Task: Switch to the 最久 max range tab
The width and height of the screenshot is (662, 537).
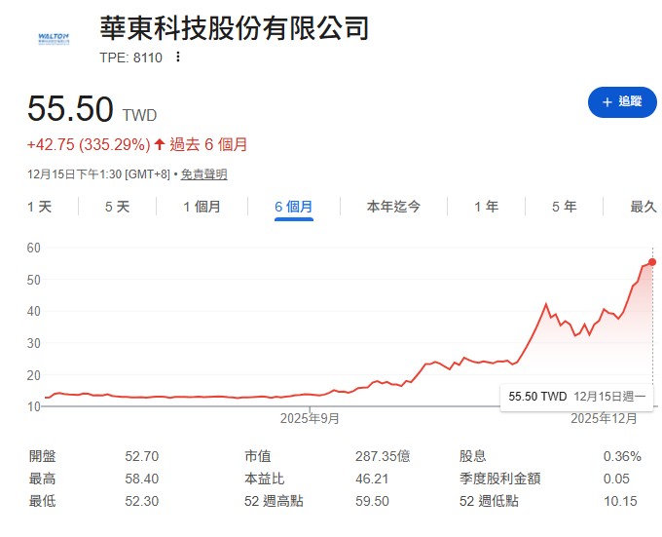Action: click(x=644, y=207)
